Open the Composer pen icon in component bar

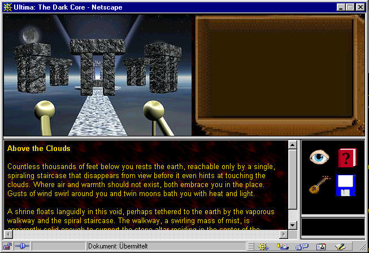coord(340,246)
